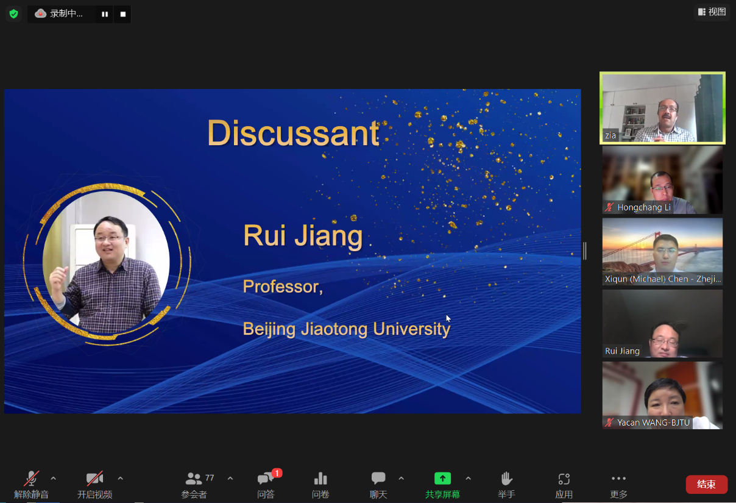Viewport: 736px width, 503px height.
Task: Click the red 结束 end meeting button
Action: (706, 484)
